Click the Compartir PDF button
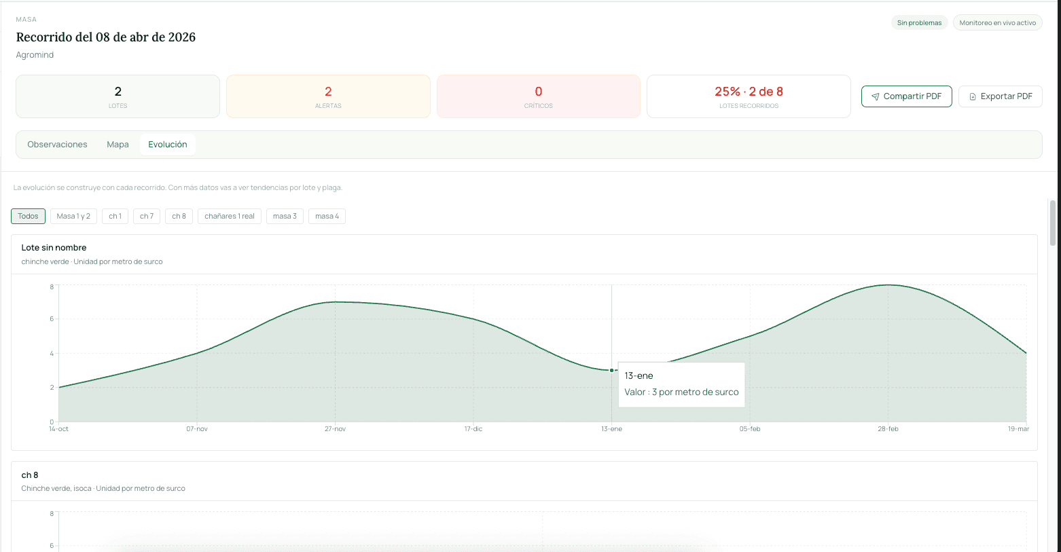This screenshot has height=552, width=1061. click(x=906, y=96)
